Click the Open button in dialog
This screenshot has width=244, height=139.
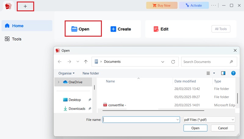coord(195,128)
